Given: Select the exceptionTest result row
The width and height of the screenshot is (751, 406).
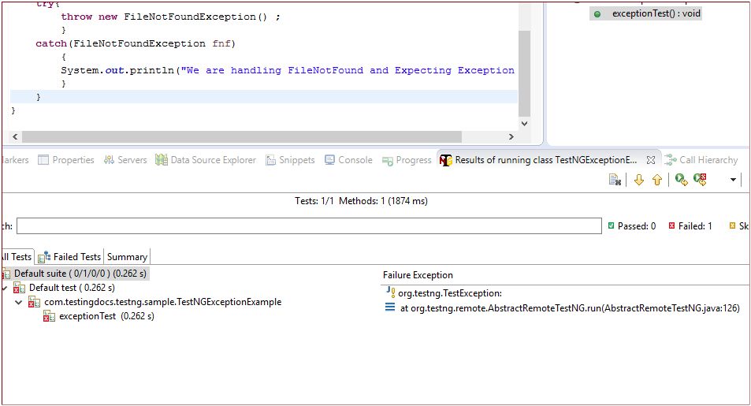Looking at the screenshot, I should 106,316.
